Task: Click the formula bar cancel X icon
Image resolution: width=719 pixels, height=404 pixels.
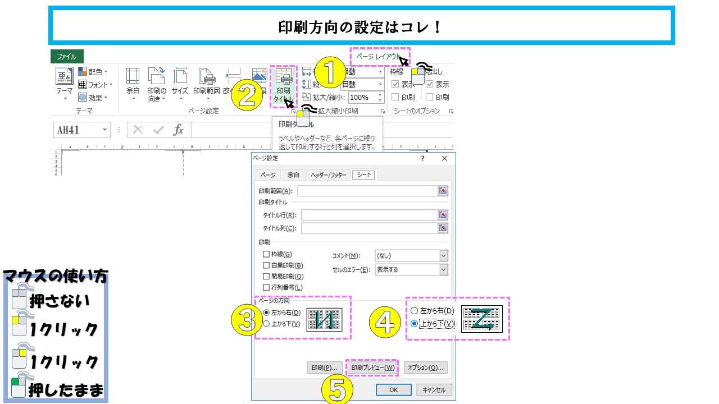Action: pyautogui.click(x=138, y=130)
